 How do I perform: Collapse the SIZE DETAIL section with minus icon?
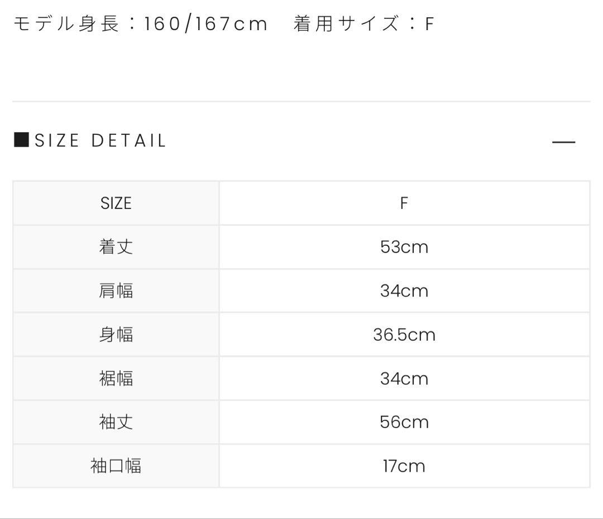point(563,142)
